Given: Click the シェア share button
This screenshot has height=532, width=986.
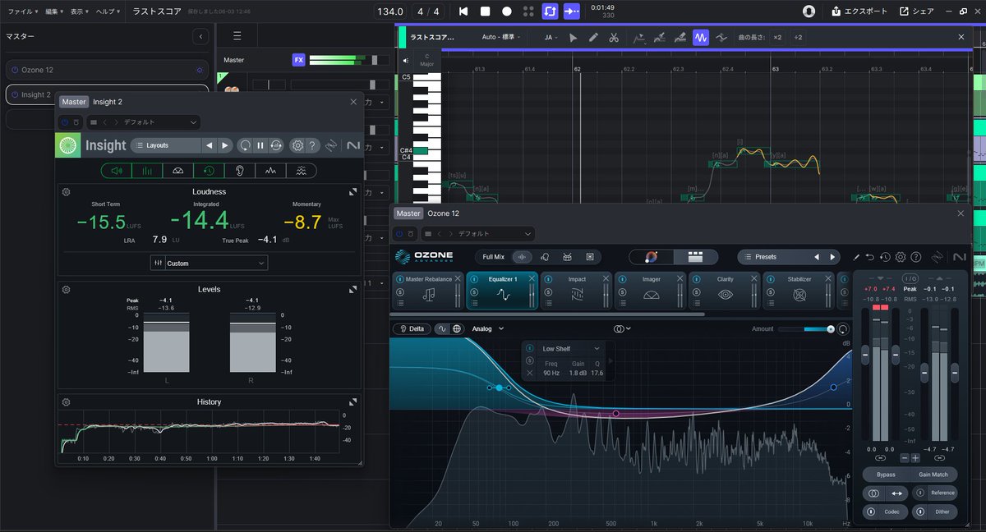Looking at the screenshot, I should click(x=917, y=11).
